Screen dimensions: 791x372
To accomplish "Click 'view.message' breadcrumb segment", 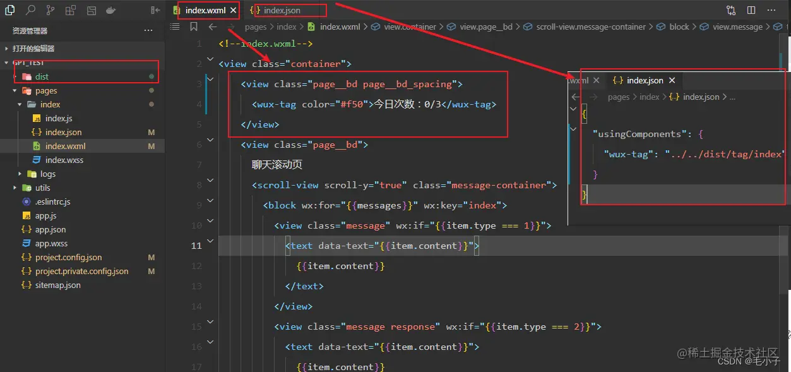I will (738, 27).
